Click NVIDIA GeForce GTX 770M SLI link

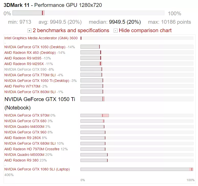30,75
